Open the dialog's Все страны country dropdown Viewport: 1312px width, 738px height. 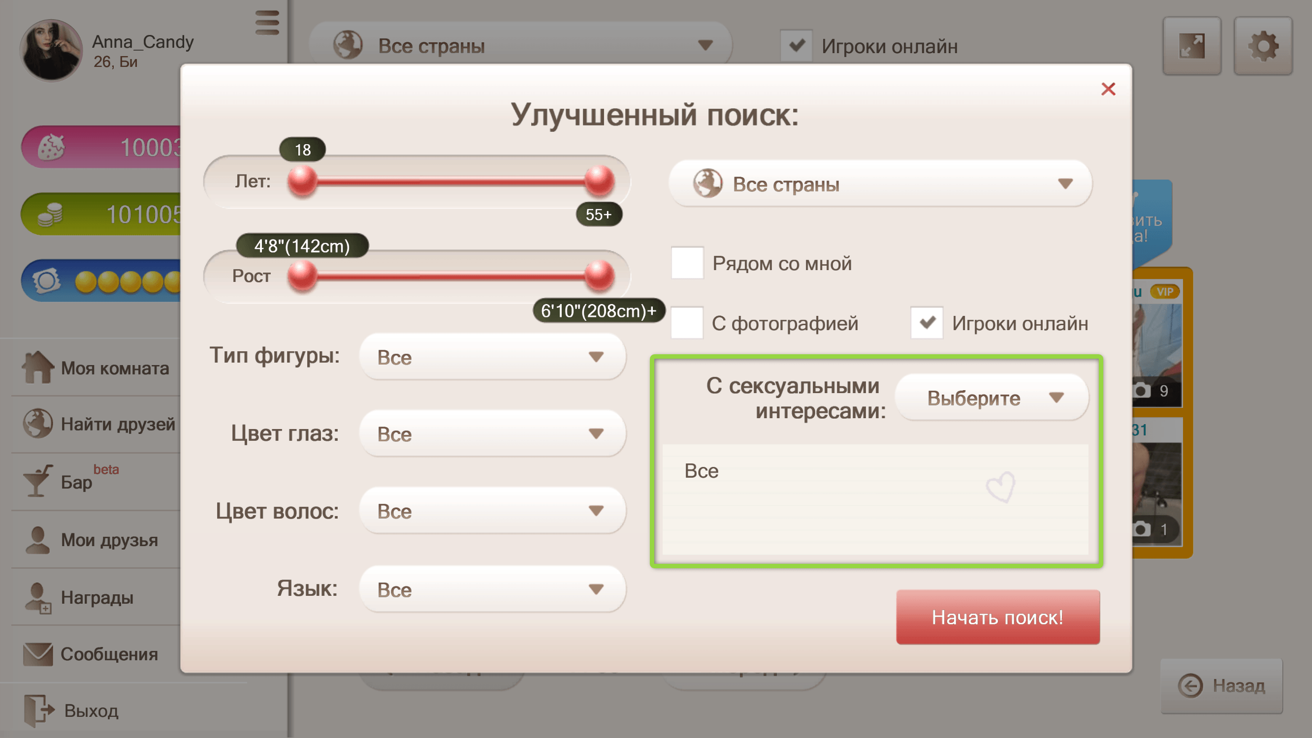pyautogui.click(x=880, y=184)
